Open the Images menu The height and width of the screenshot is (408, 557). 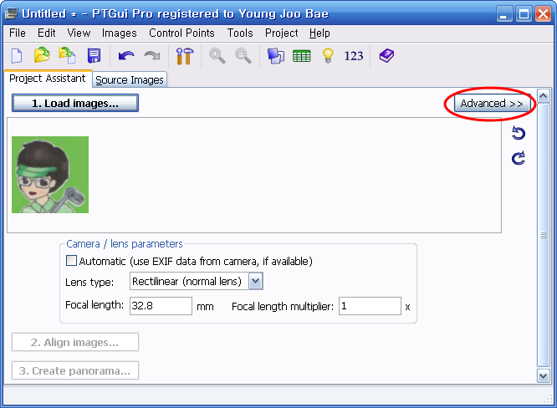pos(119,33)
